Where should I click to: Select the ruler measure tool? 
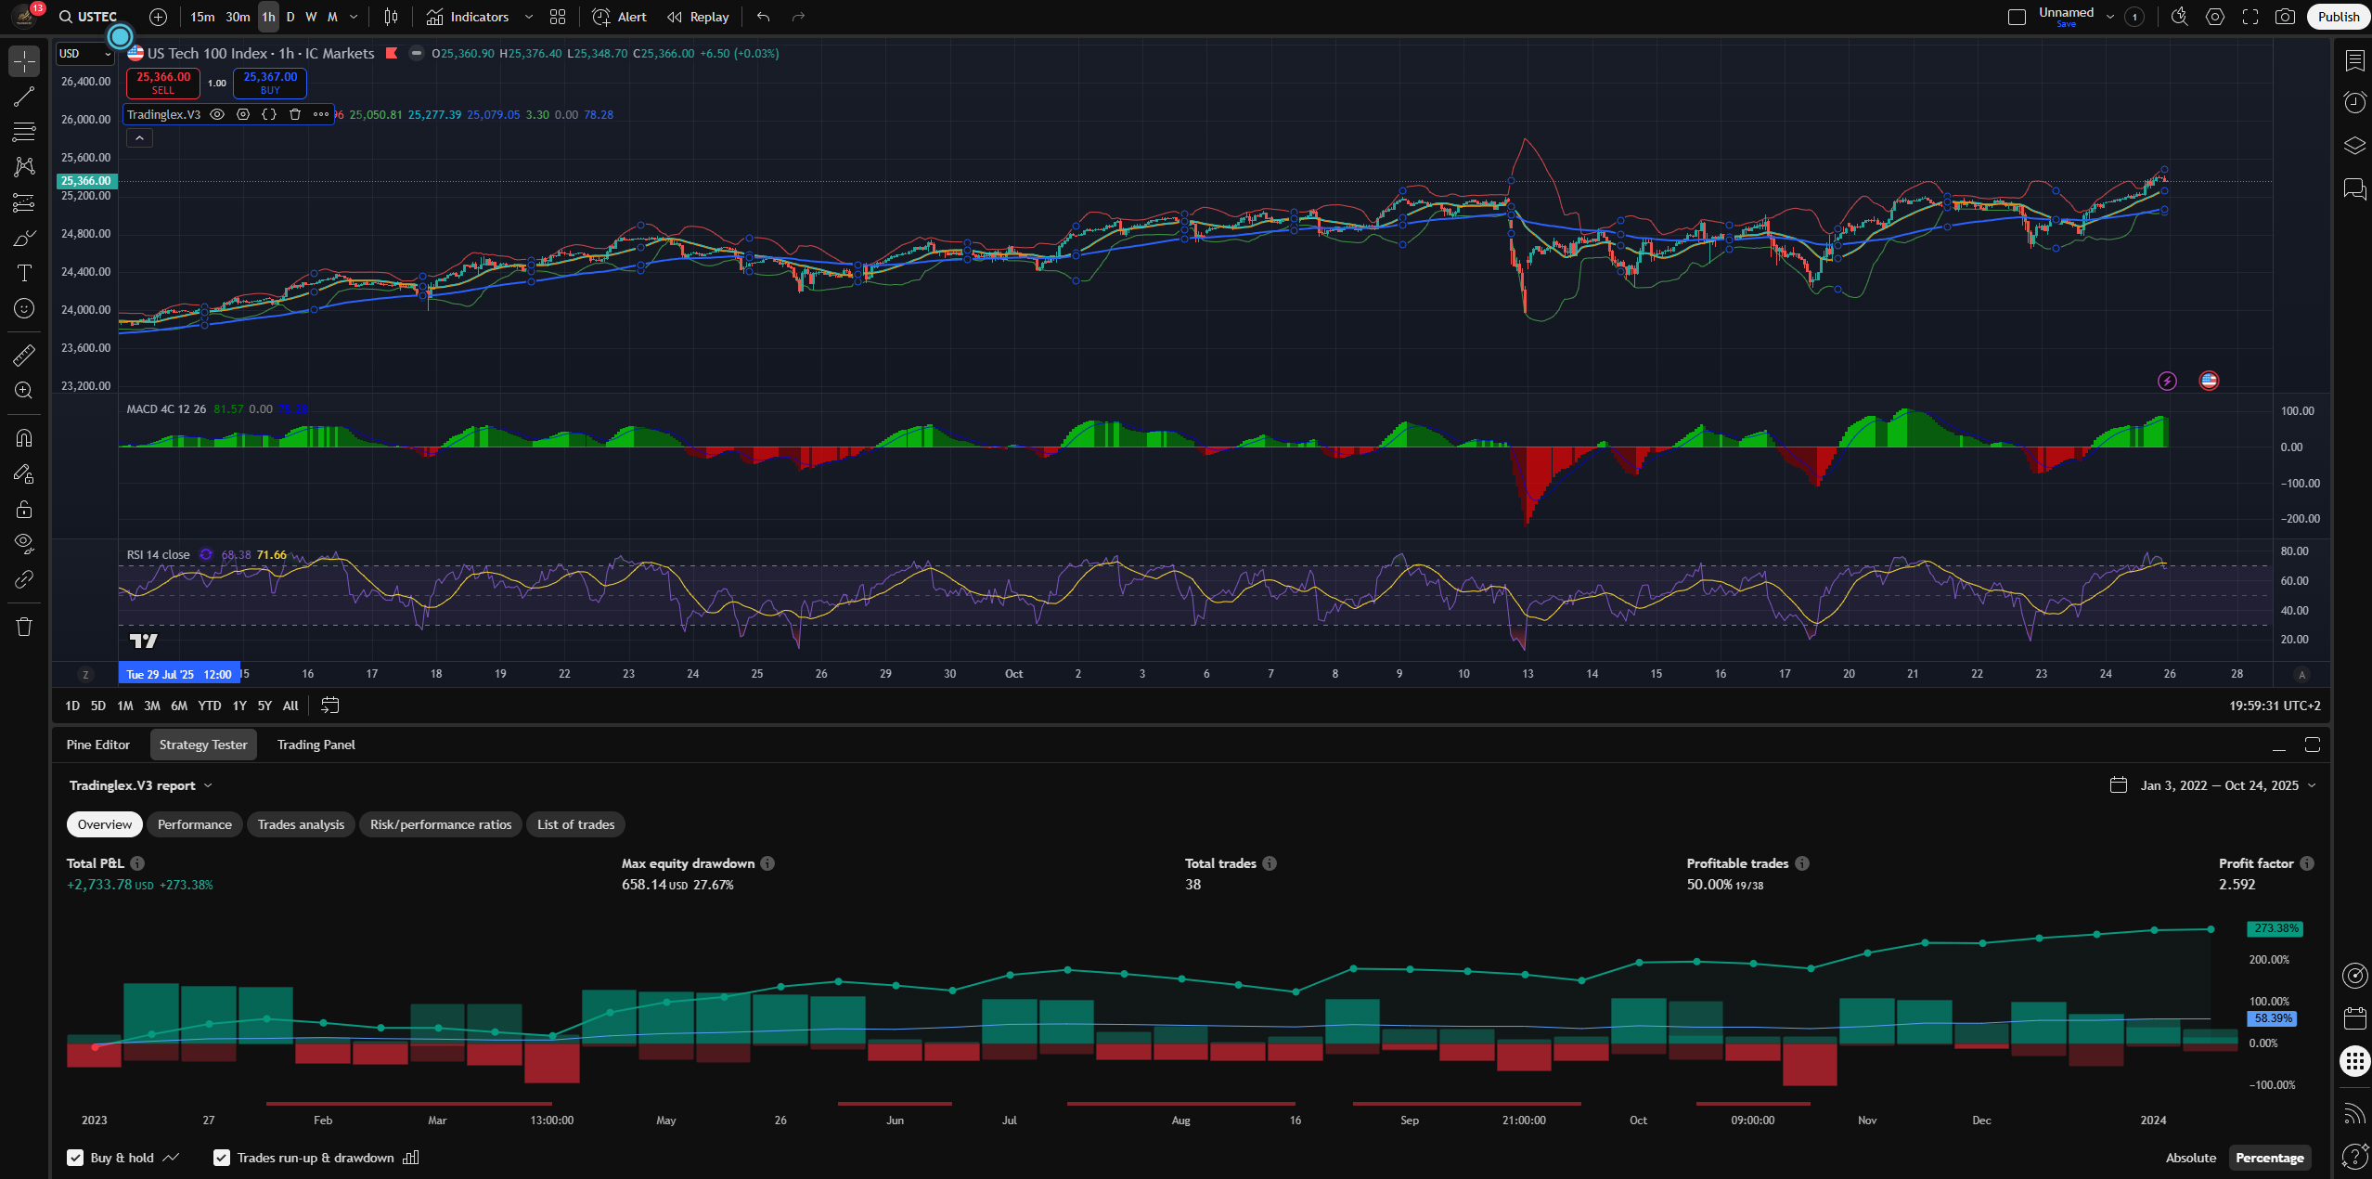24,355
